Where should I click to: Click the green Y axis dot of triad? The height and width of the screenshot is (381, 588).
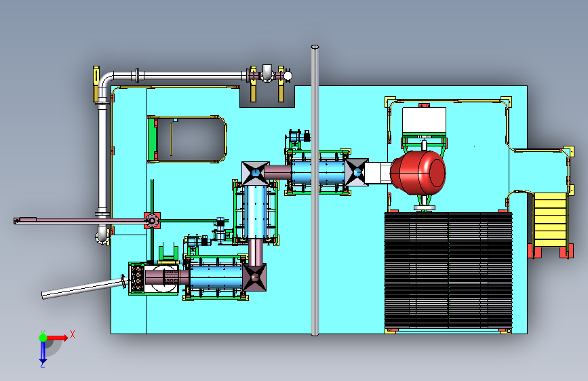tap(43, 338)
